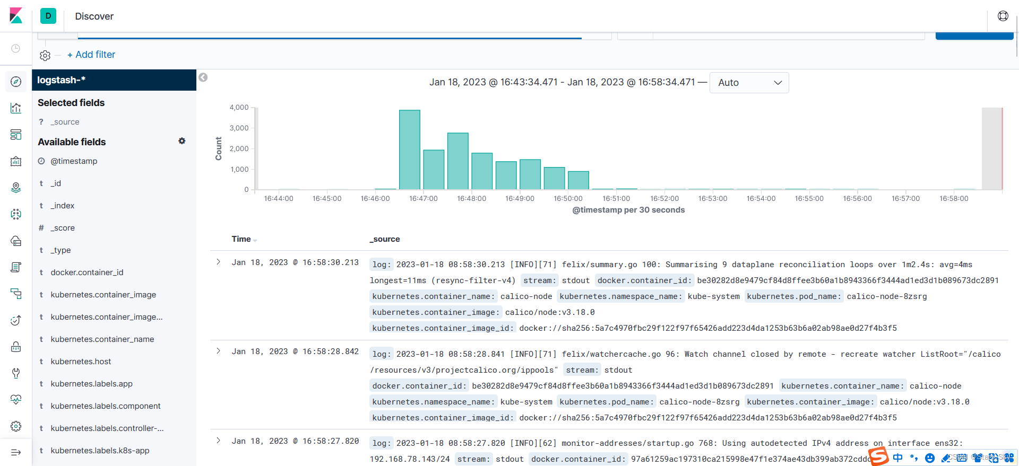Expand the 16:58:30.213 log row
The width and height of the screenshot is (1019, 466).
tap(218, 262)
